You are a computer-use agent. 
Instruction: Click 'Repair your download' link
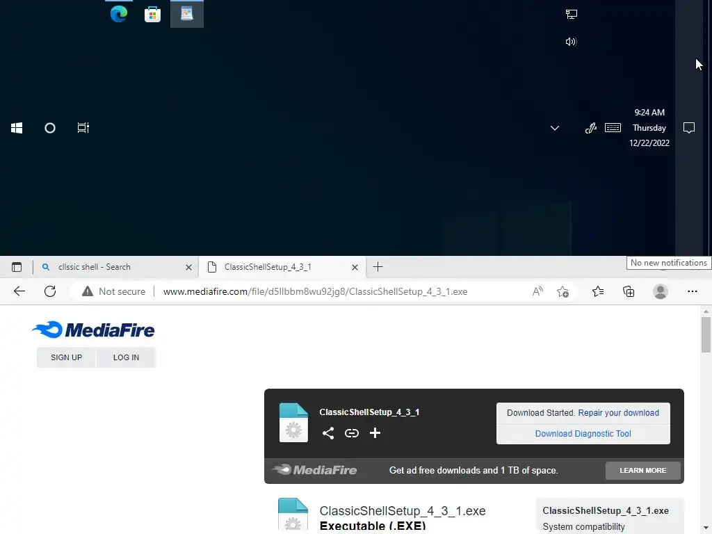pos(618,413)
